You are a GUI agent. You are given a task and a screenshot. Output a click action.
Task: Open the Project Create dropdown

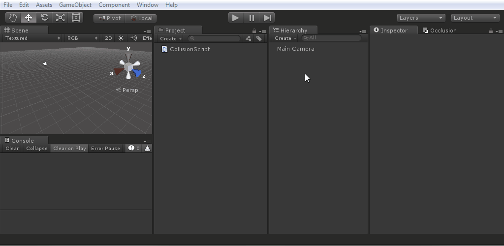171,38
